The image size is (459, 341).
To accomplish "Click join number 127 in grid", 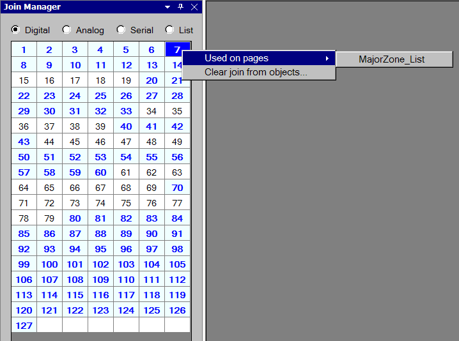I will click(x=24, y=326).
